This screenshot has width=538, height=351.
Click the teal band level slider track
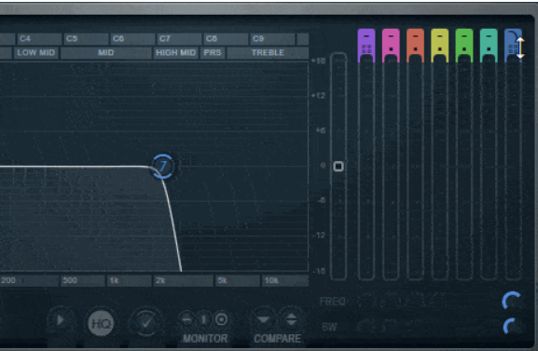tap(489, 168)
